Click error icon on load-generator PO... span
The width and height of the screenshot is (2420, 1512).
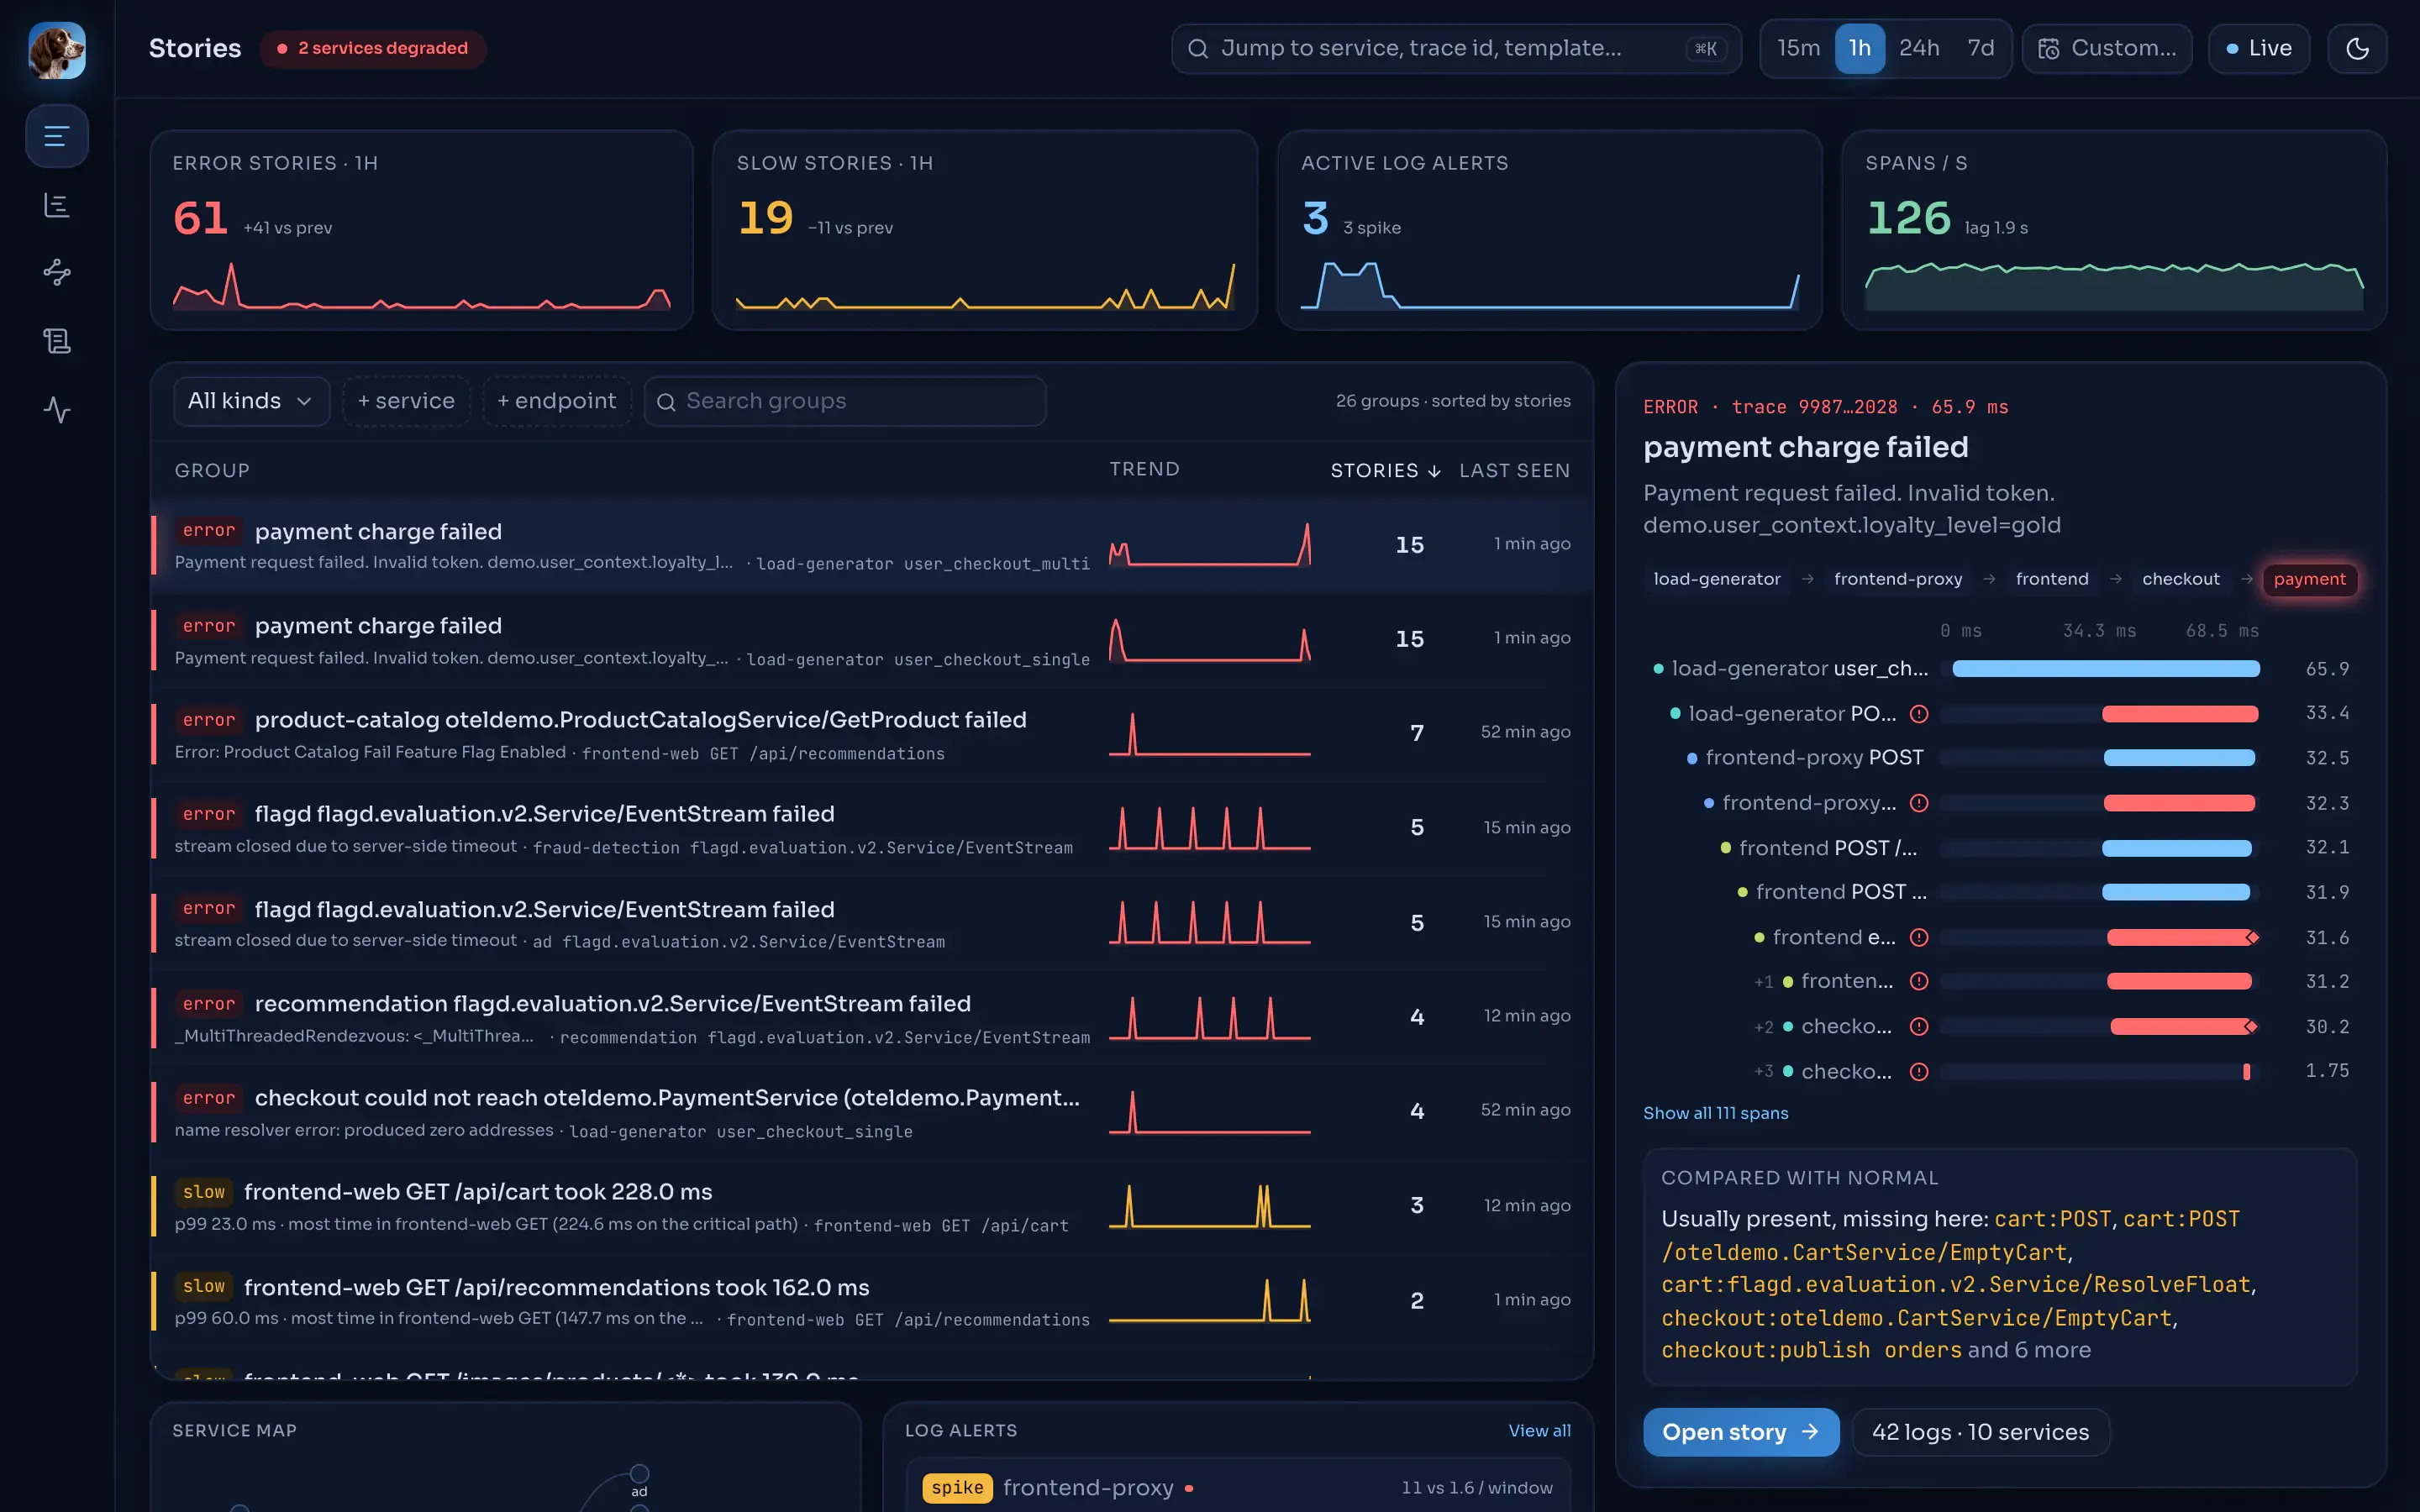coord(1918,714)
